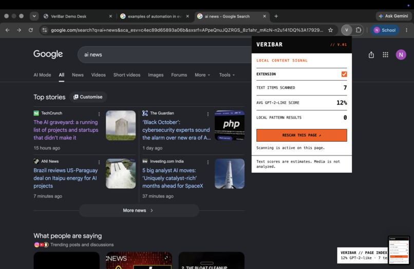Viewport: 414px width, 269px height.
Task: Open the 5 big analyst AI moves story
Action: click(x=173, y=178)
